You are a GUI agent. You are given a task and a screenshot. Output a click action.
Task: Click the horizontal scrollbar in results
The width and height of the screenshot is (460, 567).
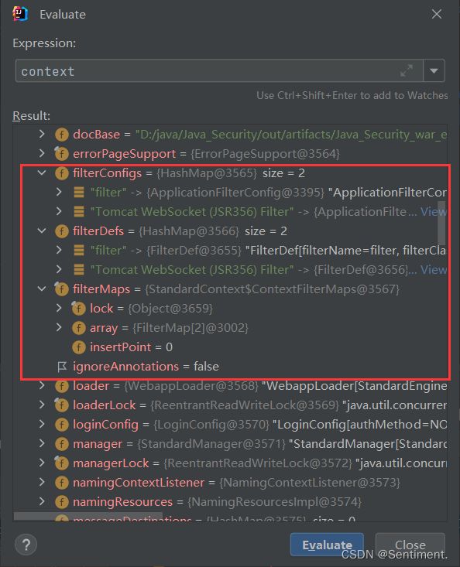88,516
